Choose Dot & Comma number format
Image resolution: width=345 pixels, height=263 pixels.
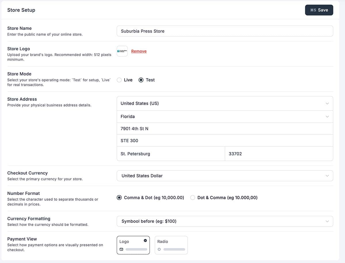193,198
